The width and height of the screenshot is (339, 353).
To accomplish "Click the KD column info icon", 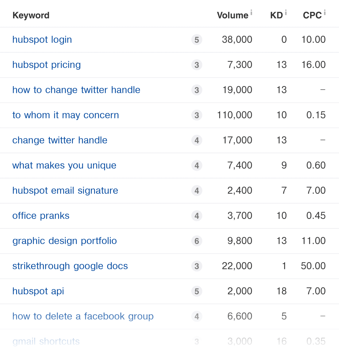I will (x=286, y=12).
